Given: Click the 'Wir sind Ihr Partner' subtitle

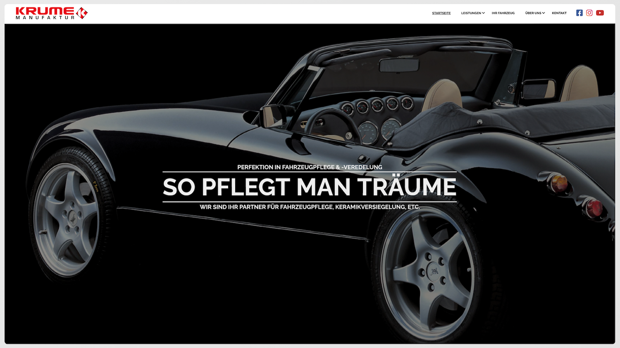Looking at the screenshot, I should click(309, 207).
